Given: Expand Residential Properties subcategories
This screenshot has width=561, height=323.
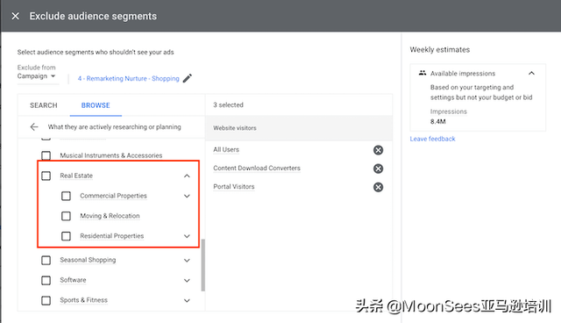Looking at the screenshot, I should 187,236.
